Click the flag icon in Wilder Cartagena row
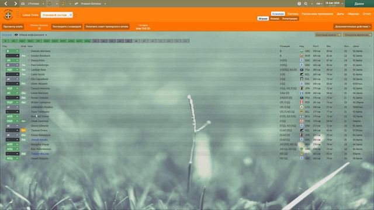 302,103
